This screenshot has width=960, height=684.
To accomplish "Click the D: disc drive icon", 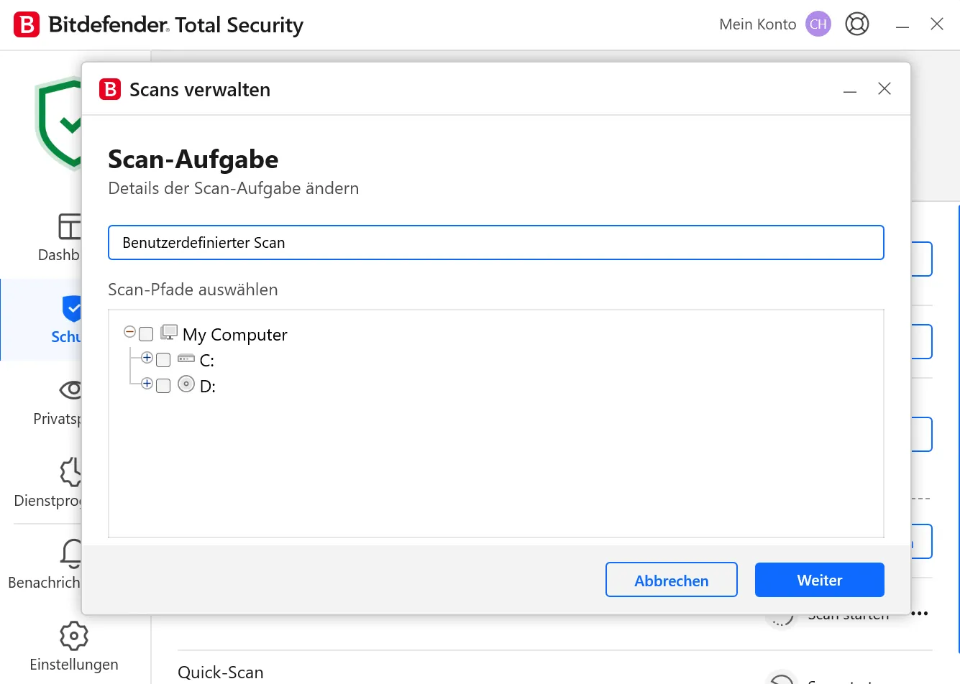I will coord(186,384).
